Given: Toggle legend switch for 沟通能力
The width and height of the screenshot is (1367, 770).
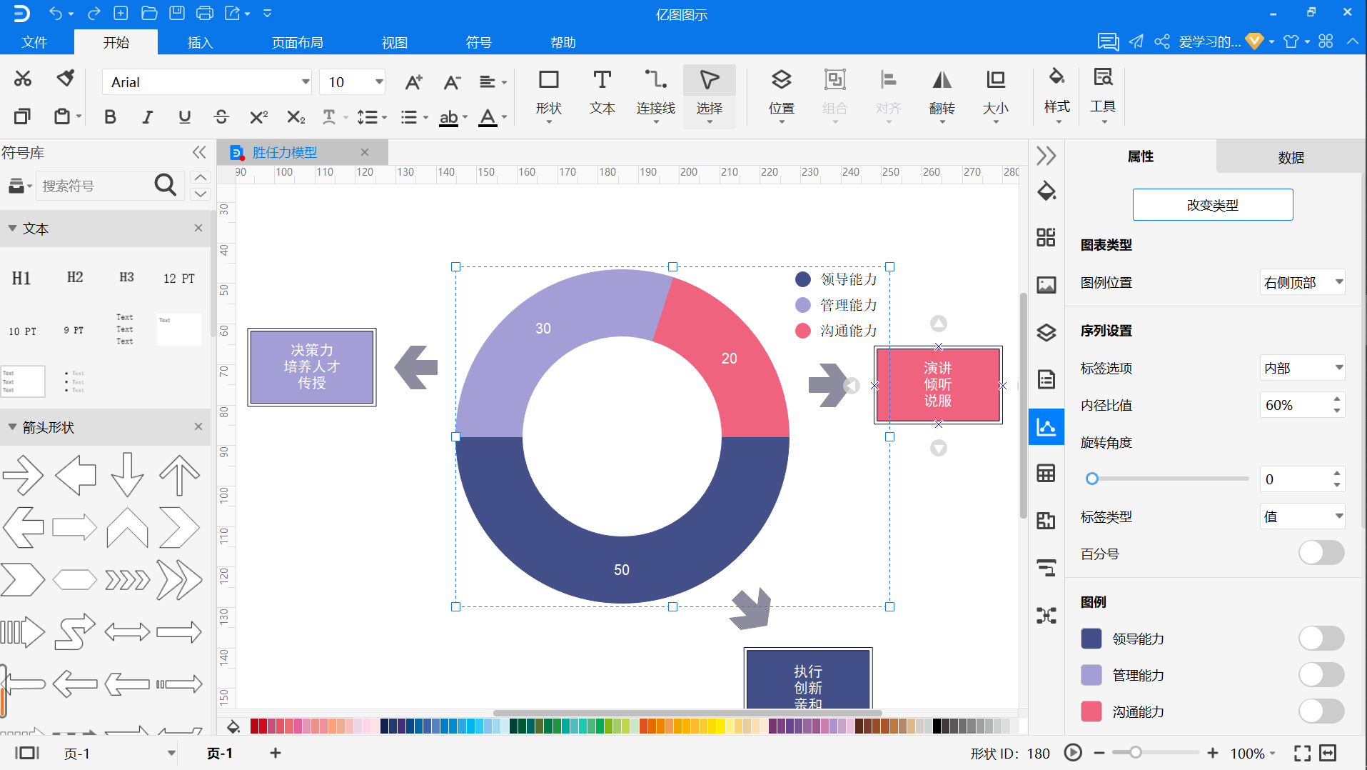Looking at the screenshot, I should point(1321,711).
